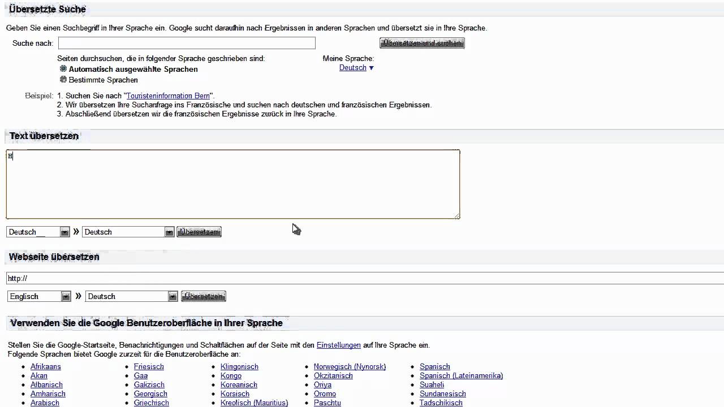Image resolution: width=724 pixels, height=407 pixels.
Task: Choose Kongo language link
Action: pyautogui.click(x=231, y=375)
